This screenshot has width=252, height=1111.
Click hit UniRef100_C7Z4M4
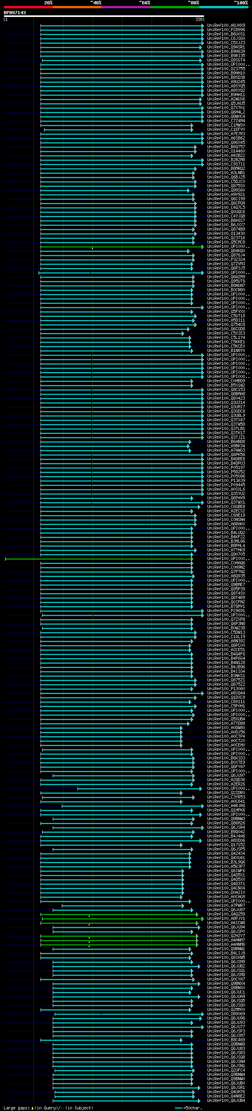click(x=226, y=121)
